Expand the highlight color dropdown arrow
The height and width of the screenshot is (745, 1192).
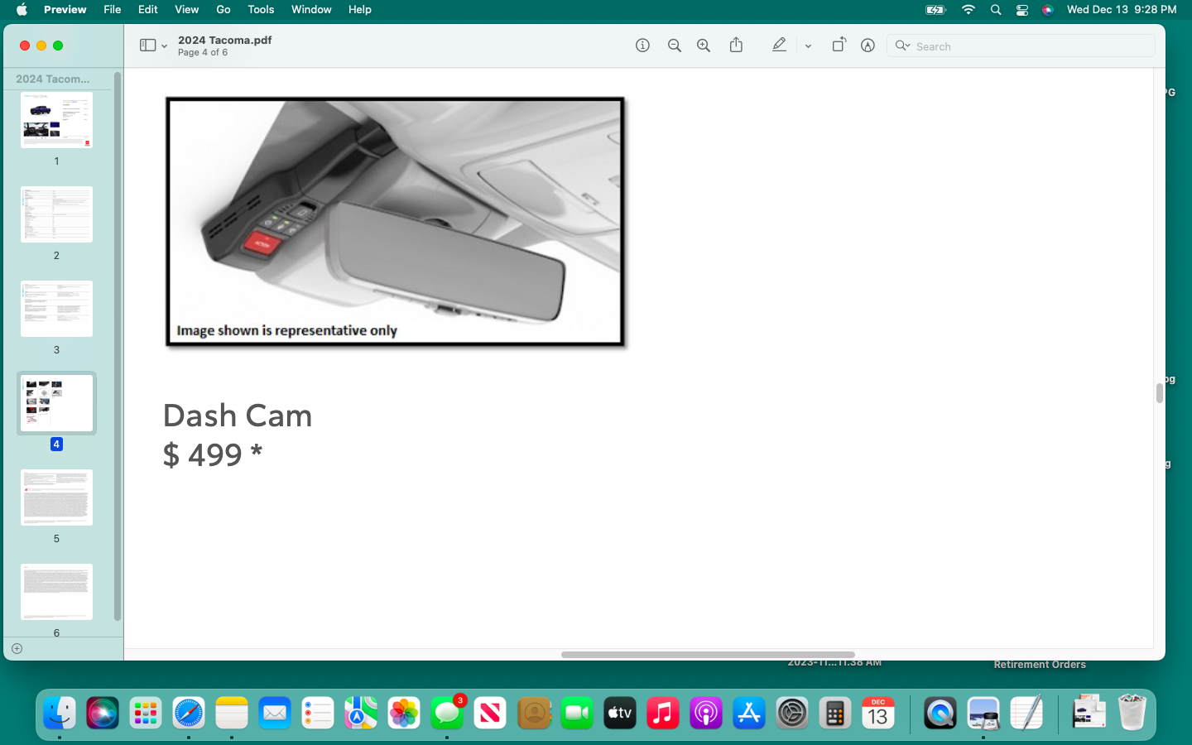(x=808, y=46)
